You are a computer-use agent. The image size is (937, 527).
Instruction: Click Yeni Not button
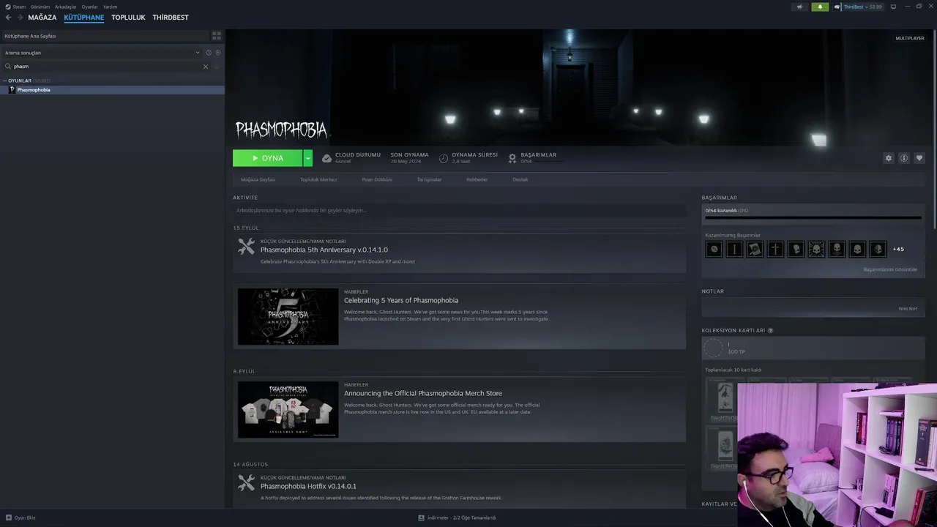[908, 308]
